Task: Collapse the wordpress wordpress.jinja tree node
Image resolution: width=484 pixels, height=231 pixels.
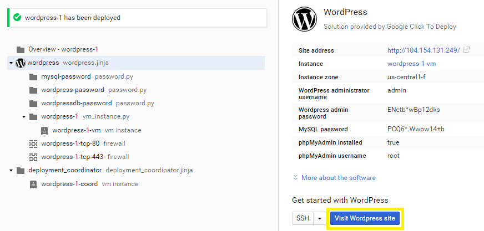Action: pos(11,63)
